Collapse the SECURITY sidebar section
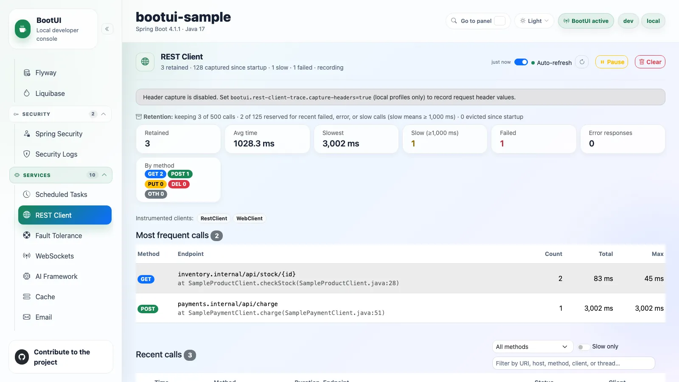The width and height of the screenshot is (679, 382). [60, 114]
